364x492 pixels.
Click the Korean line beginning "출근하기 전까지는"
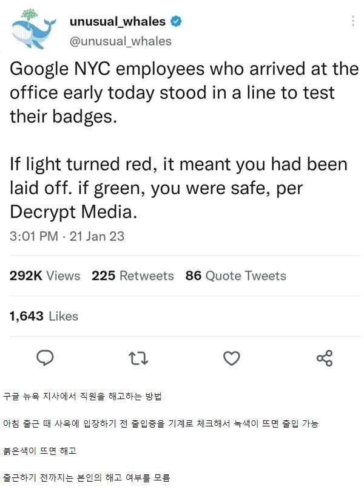pos(86,477)
